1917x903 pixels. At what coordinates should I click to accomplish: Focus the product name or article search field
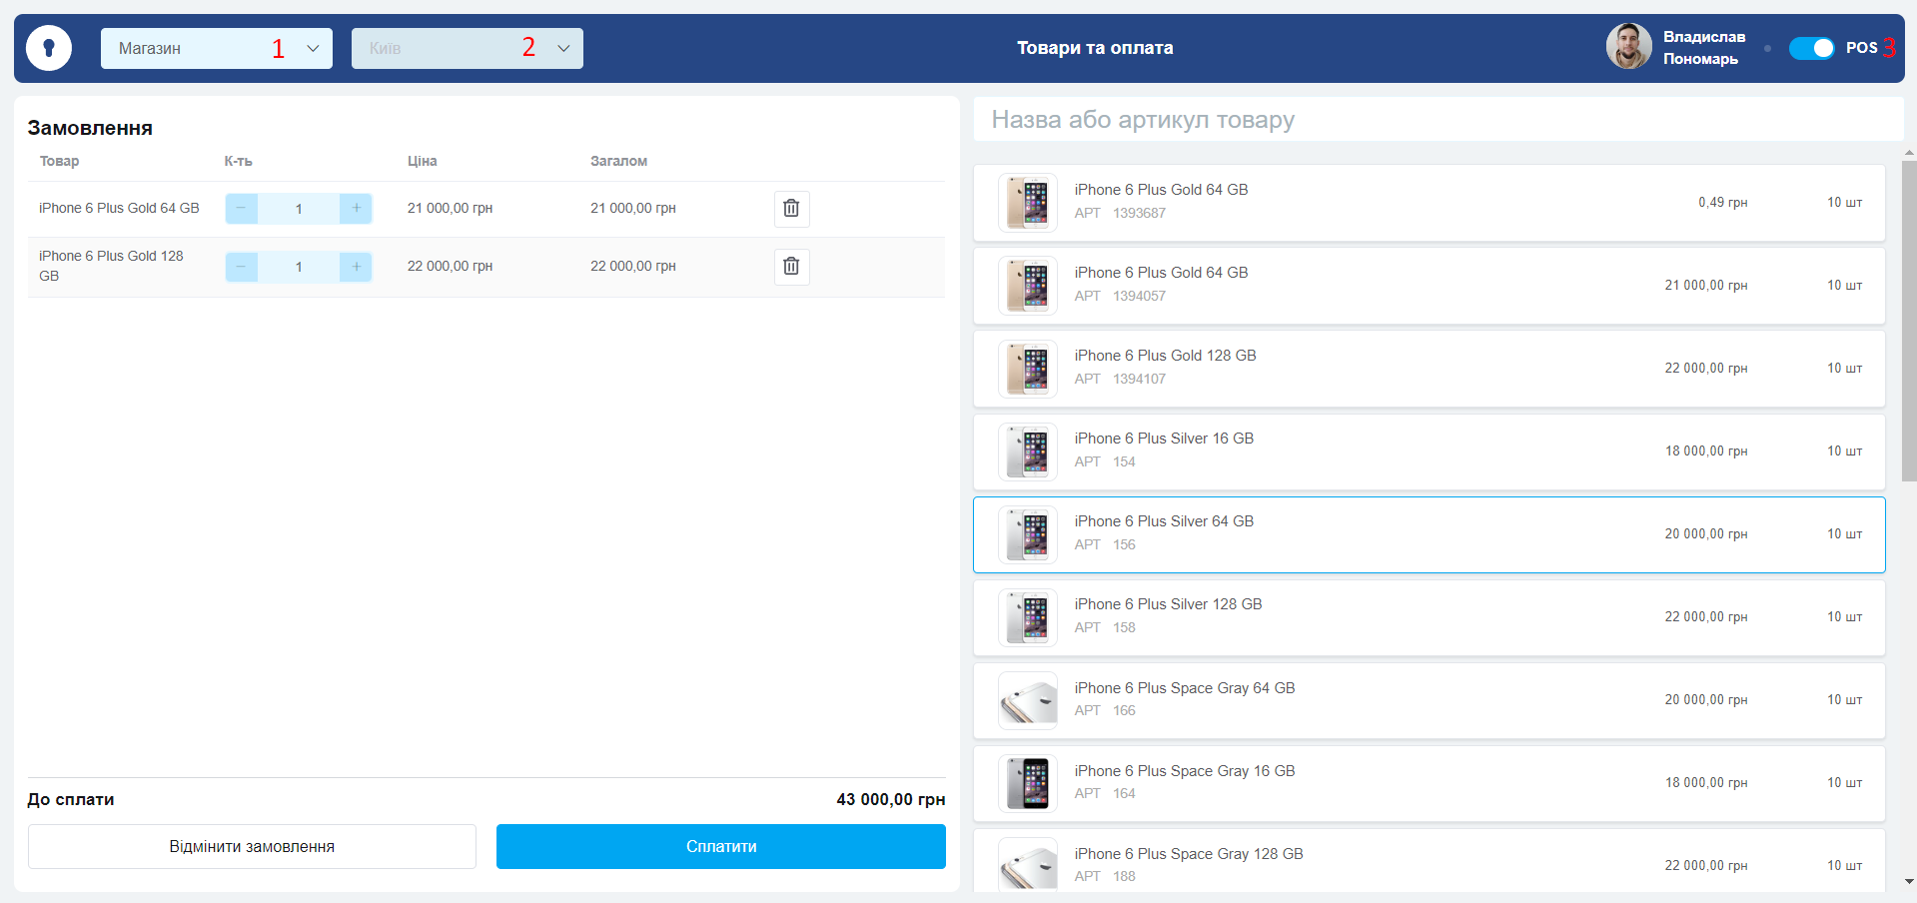tap(1438, 120)
